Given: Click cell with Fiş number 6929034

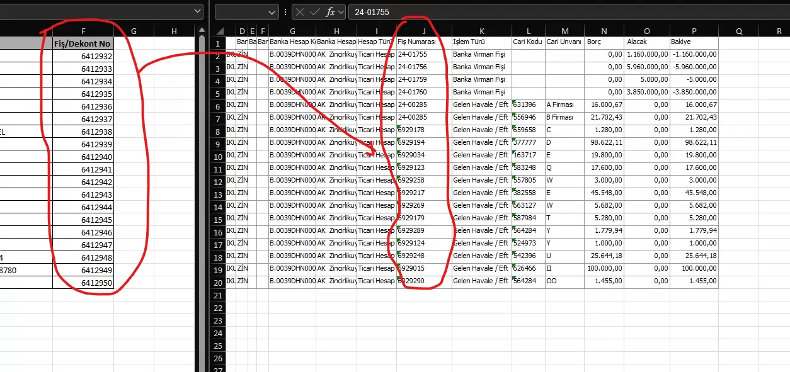Looking at the screenshot, I should [424, 155].
